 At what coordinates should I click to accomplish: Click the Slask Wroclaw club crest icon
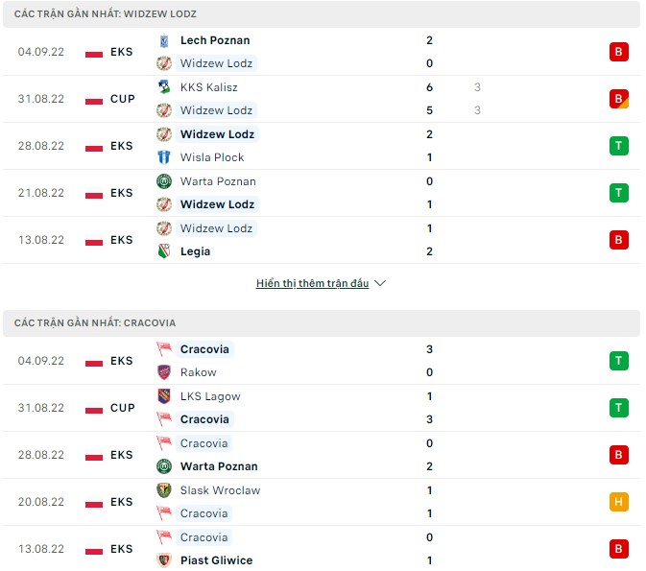[163, 490]
